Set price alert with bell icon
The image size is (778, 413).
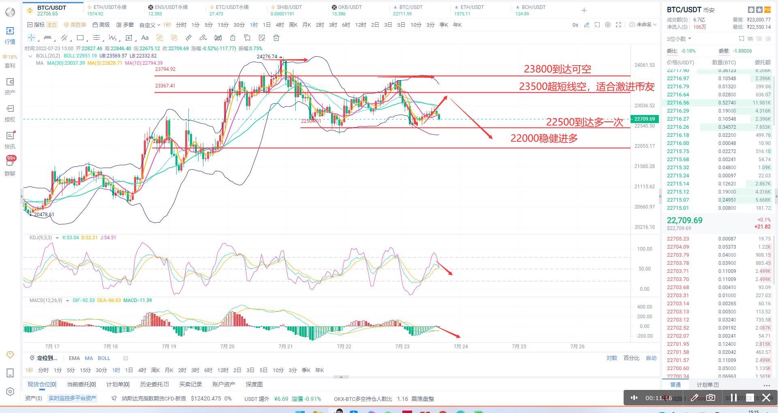point(751,10)
